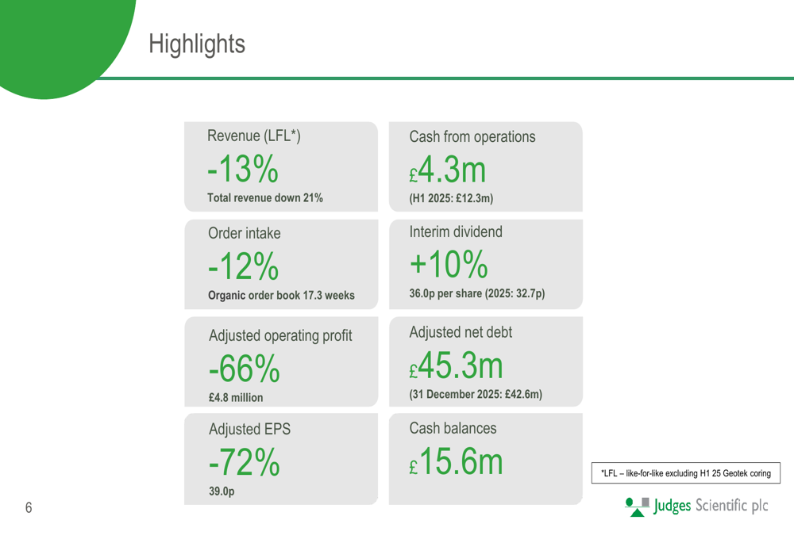The height and width of the screenshot is (543, 794).
Task: Click the Order intake heading
Action: [x=244, y=233]
